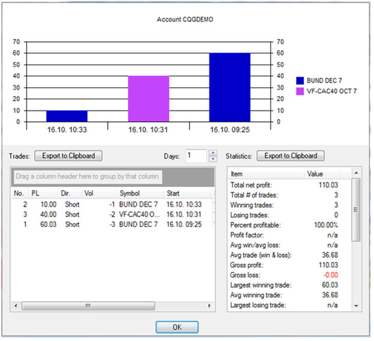
Task: Click the purple 16.10. 10:31 chart bar
Action: coord(148,99)
